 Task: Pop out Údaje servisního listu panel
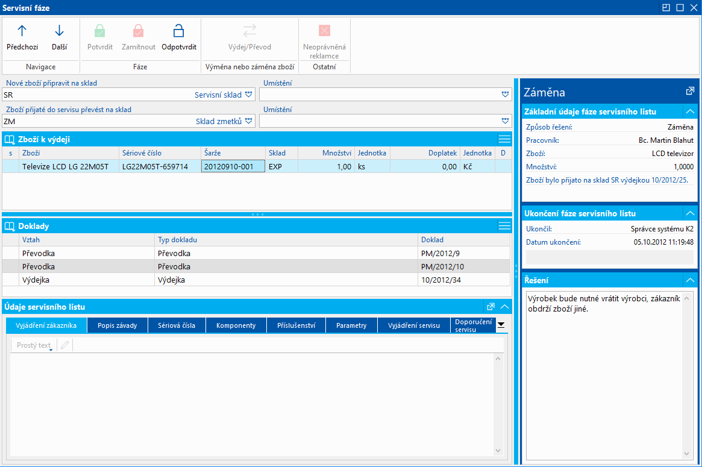[490, 306]
